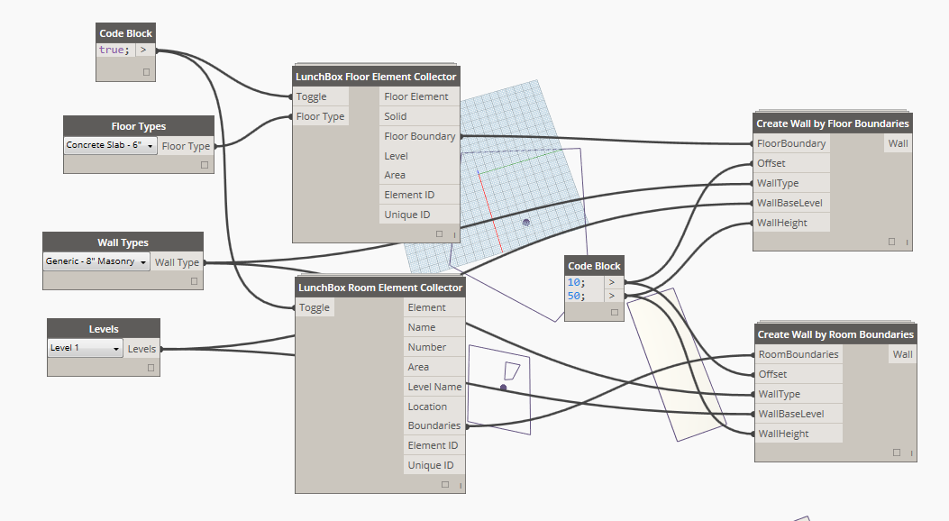Click preview square on Create Wall by Room Boundaries
This screenshot has width=949, height=521.
[897, 452]
